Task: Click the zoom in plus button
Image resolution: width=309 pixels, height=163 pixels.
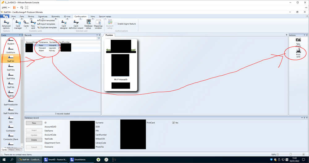Action: tap(303, 155)
